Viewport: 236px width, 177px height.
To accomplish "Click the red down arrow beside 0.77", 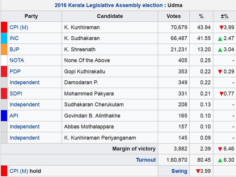I will click(221, 94).
